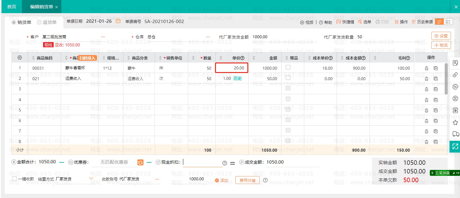Screen dimensions: 460x198
Task: Open the 客户 lookup ellipsis
Action: click(x=103, y=37)
